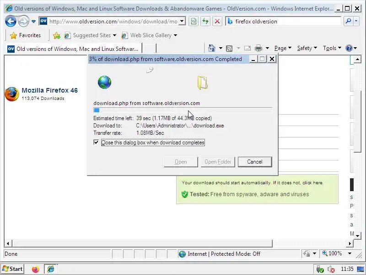The image size is (366, 275).
Task: Open the Help question mark menu
Action: pyautogui.click(x=351, y=48)
